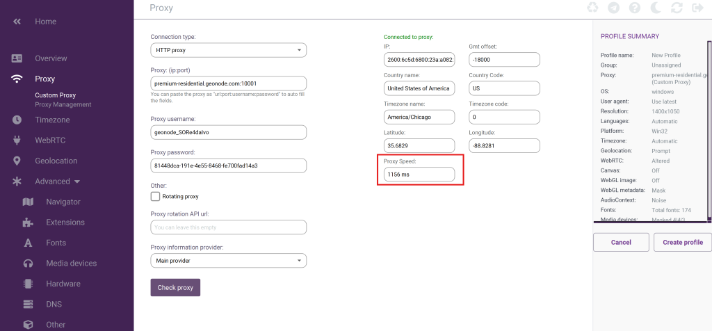Select Proxy Management submenu item
The image size is (712, 331).
[x=63, y=105]
